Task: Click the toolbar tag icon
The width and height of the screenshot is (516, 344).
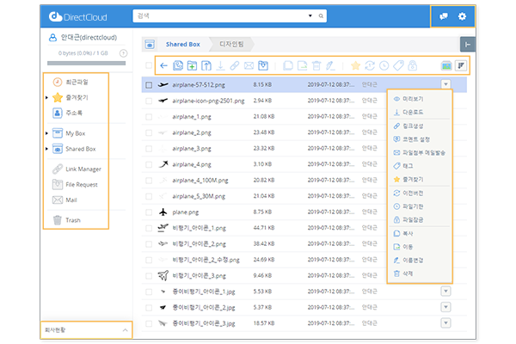Action: pyautogui.click(x=398, y=65)
